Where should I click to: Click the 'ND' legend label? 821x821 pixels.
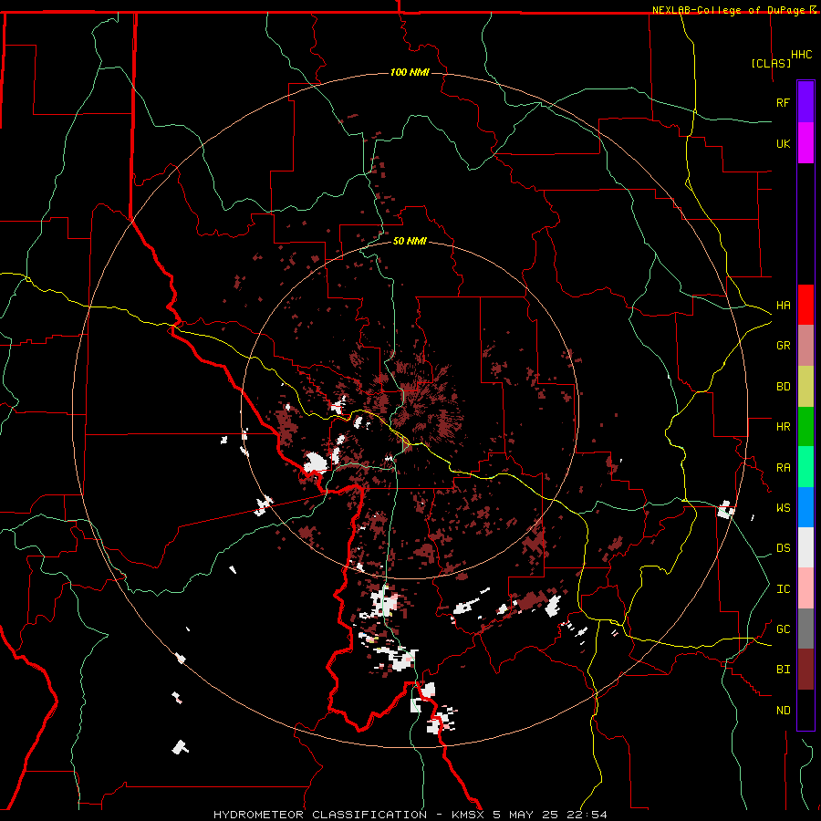(x=783, y=711)
